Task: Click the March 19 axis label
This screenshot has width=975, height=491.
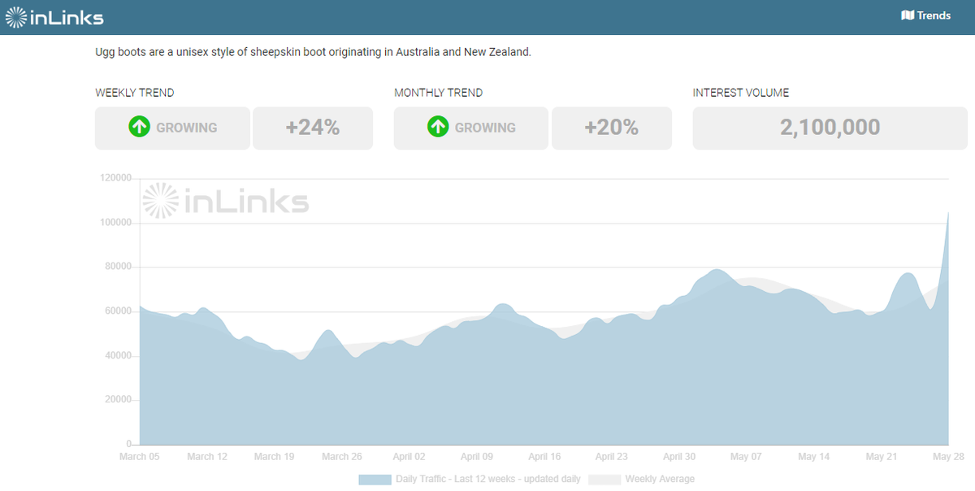Action: coord(275,457)
